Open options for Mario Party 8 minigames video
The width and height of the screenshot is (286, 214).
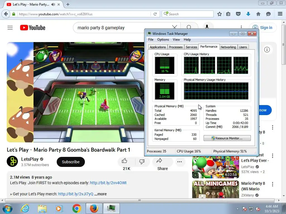click(x=273, y=184)
